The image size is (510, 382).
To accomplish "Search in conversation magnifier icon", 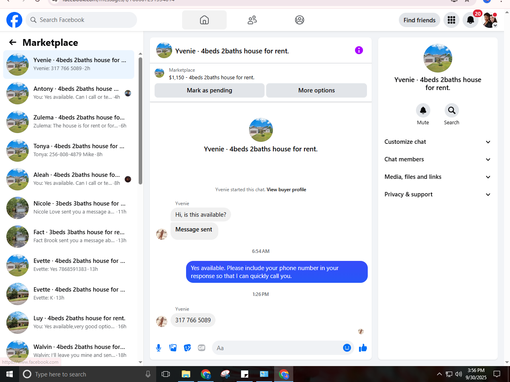I will click(x=451, y=110).
